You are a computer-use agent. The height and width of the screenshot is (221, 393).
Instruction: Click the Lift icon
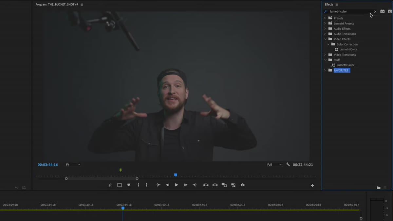(x=206, y=185)
